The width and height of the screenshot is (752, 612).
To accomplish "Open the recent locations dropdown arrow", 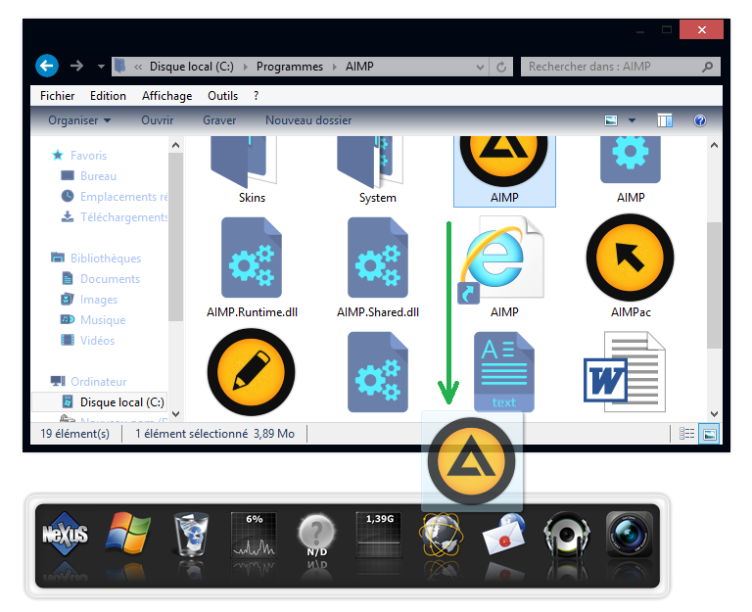I will (x=101, y=67).
